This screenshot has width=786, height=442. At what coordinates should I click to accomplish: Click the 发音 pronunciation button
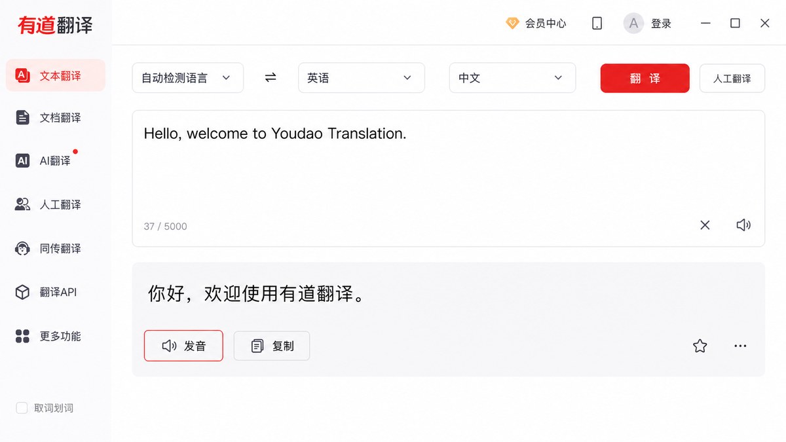click(183, 346)
